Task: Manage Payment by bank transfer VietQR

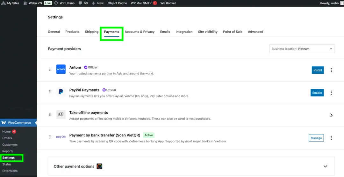Action: (x=316, y=138)
